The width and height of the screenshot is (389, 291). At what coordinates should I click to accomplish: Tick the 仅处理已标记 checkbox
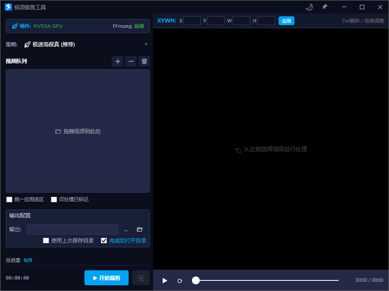pos(54,199)
